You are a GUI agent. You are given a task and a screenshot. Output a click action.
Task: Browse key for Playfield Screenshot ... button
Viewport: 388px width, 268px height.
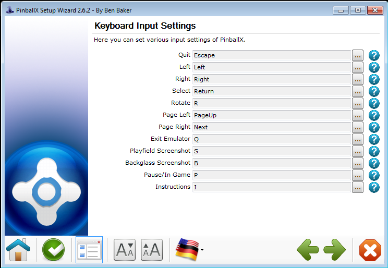358,151
